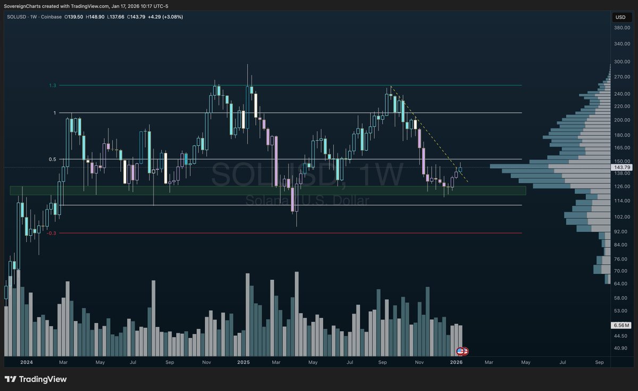Image resolution: width=638 pixels, height=391 pixels.
Task: Click the 114.00 price axis label
Action: [x=622, y=201]
